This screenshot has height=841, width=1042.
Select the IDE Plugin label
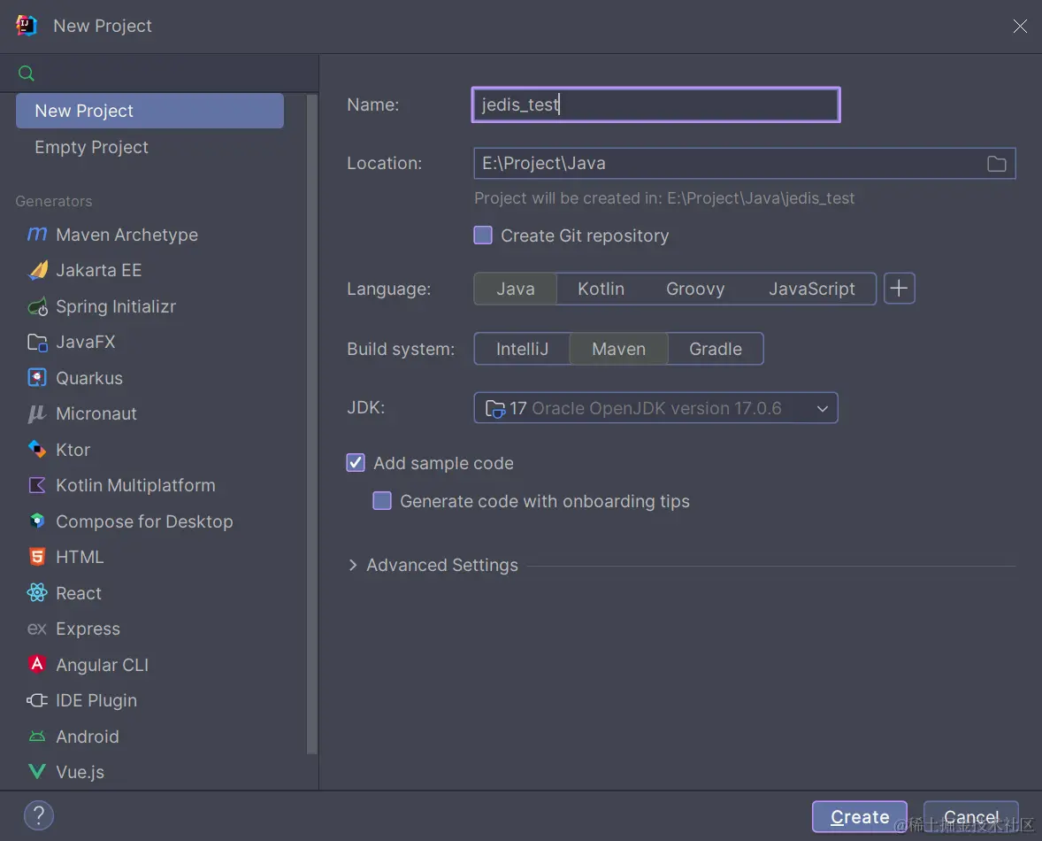[96, 701]
